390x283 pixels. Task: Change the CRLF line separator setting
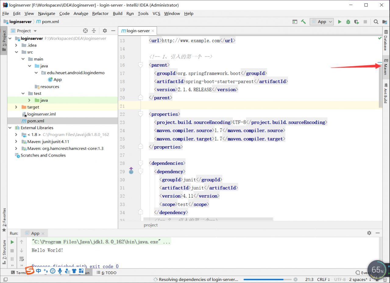[324, 279]
